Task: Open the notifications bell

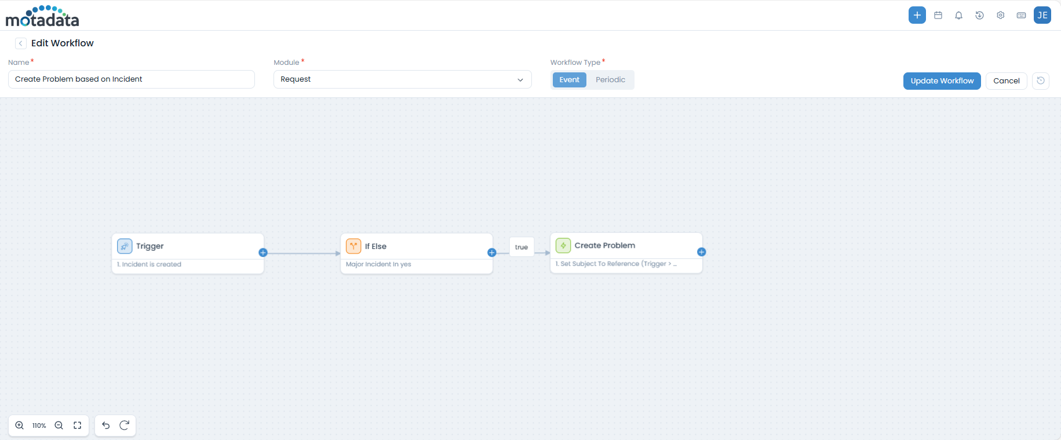Action: click(x=958, y=16)
